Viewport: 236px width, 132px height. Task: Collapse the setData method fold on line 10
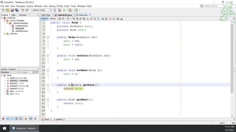tap(48, 55)
